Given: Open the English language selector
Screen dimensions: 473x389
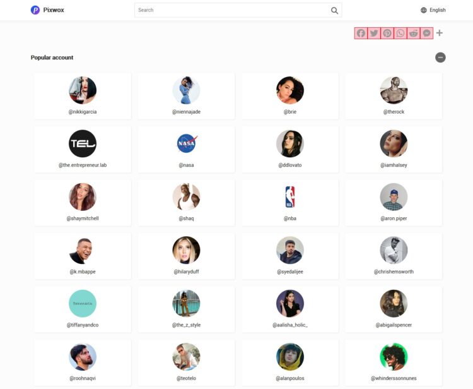Looking at the screenshot, I should pyautogui.click(x=433, y=10).
